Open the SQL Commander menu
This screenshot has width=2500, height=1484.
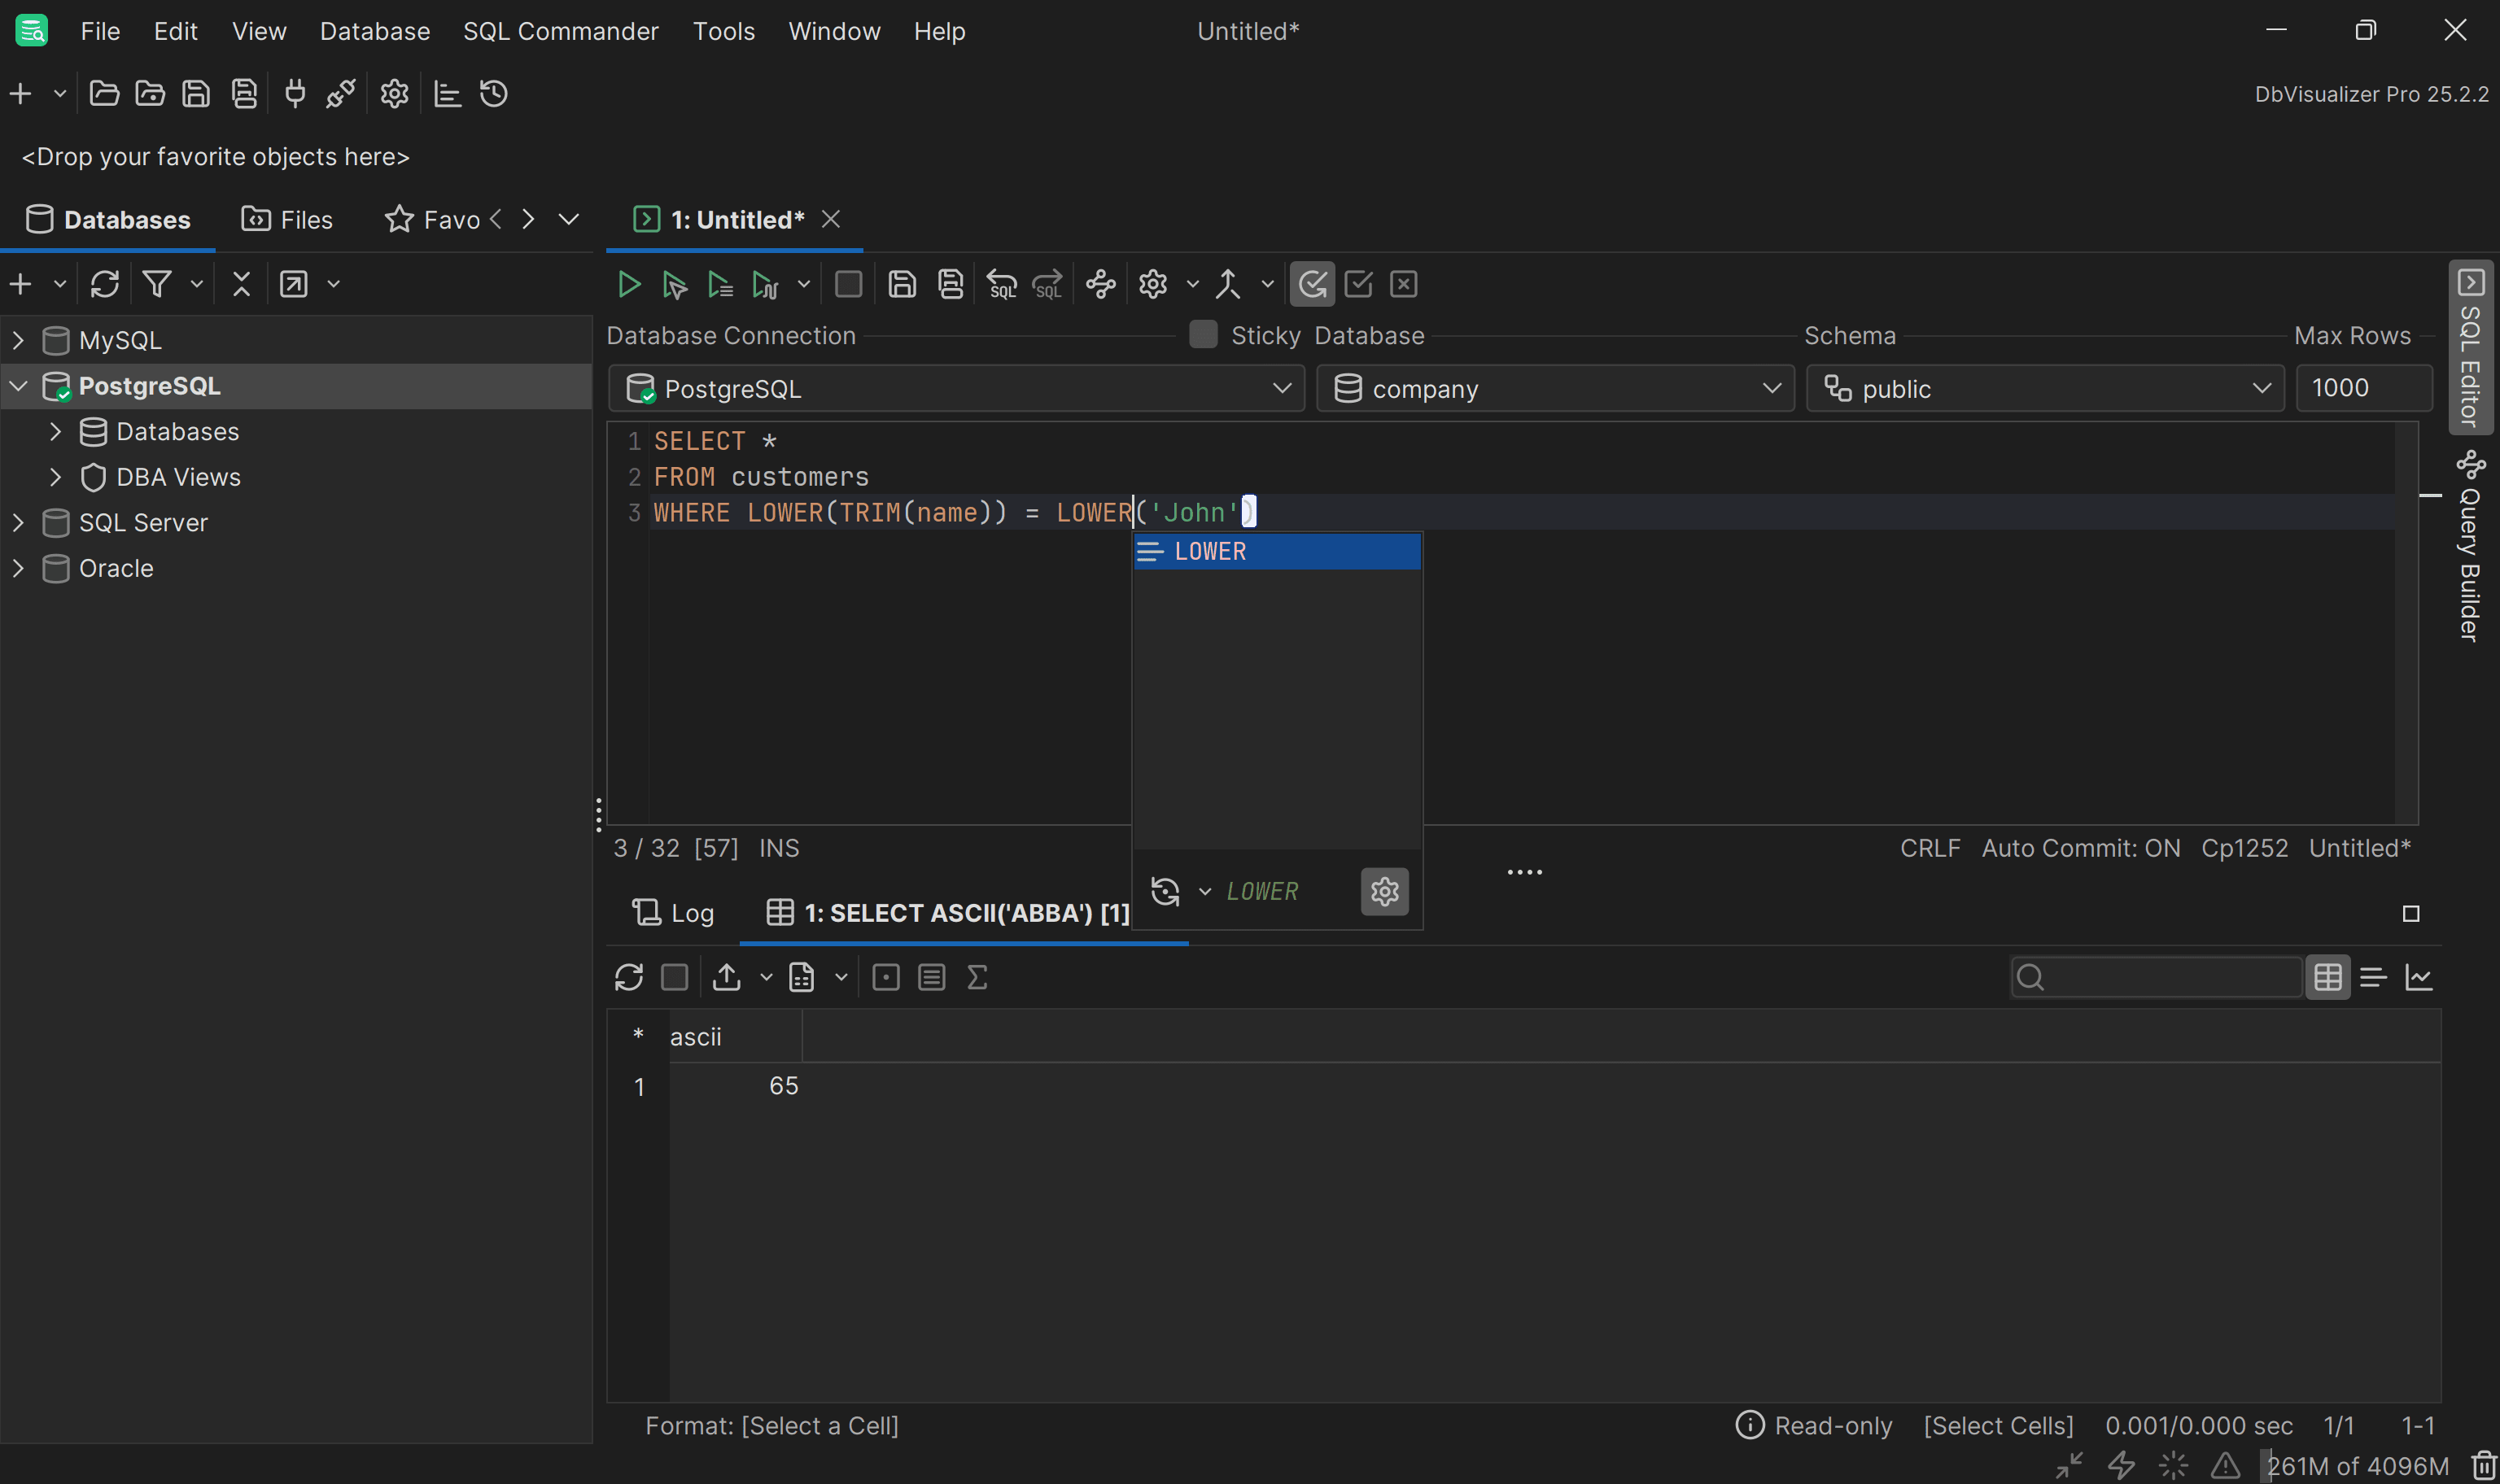click(560, 31)
